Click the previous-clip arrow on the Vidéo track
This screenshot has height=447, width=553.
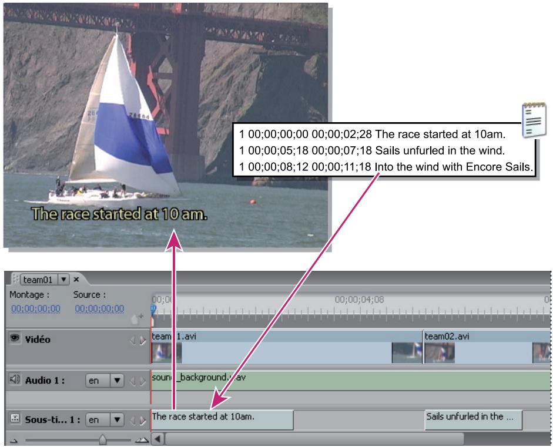pyautogui.click(x=132, y=340)
